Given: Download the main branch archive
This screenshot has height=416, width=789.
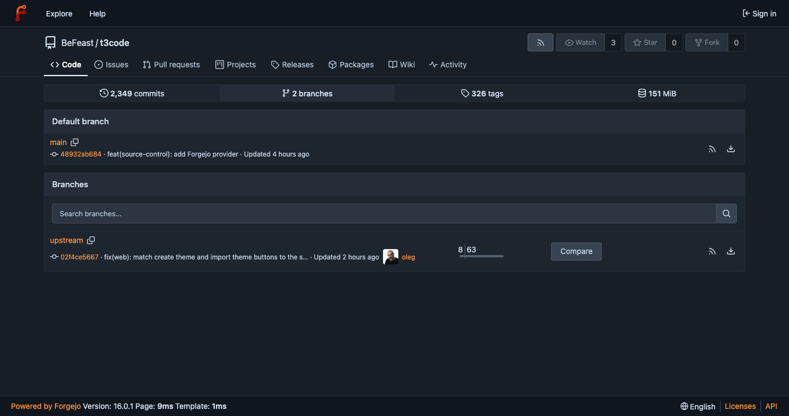Looking at the screenshot, I should [731, 149].
